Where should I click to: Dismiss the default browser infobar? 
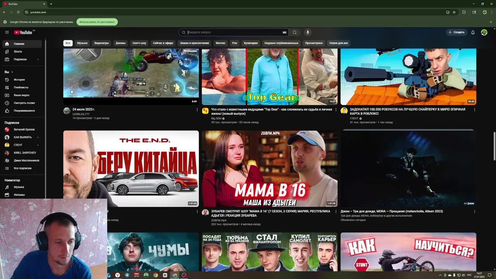(491, 22)
